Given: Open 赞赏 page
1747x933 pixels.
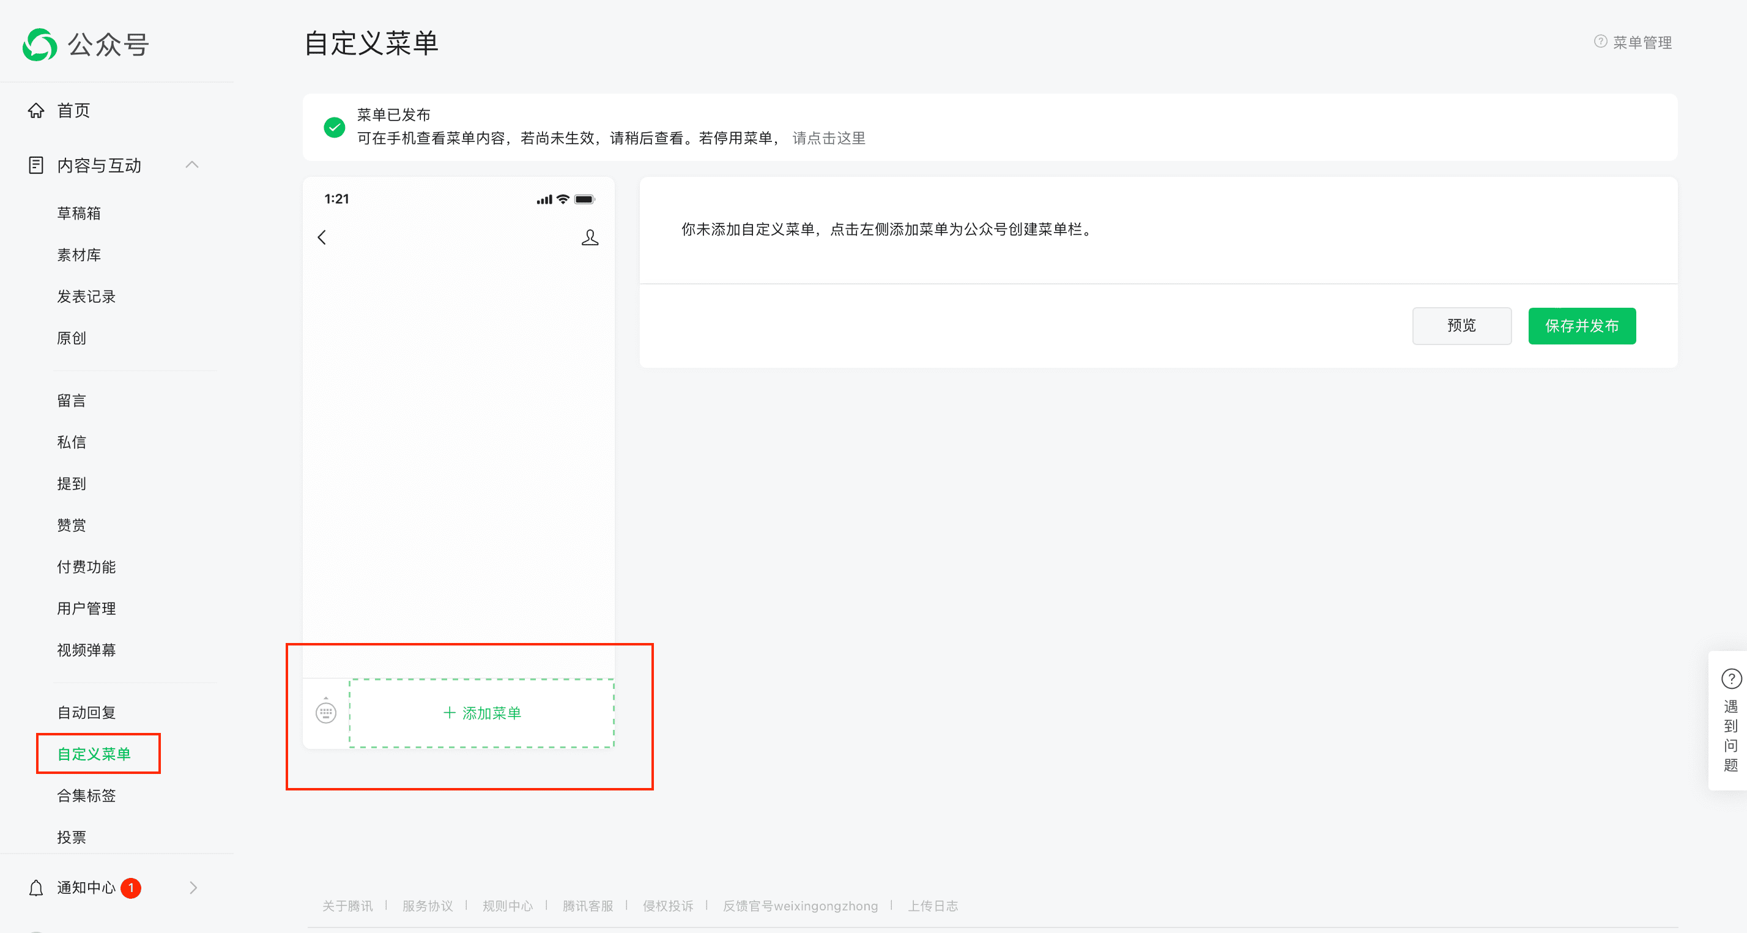Looking at the screenshot, I should coord(71,525).
